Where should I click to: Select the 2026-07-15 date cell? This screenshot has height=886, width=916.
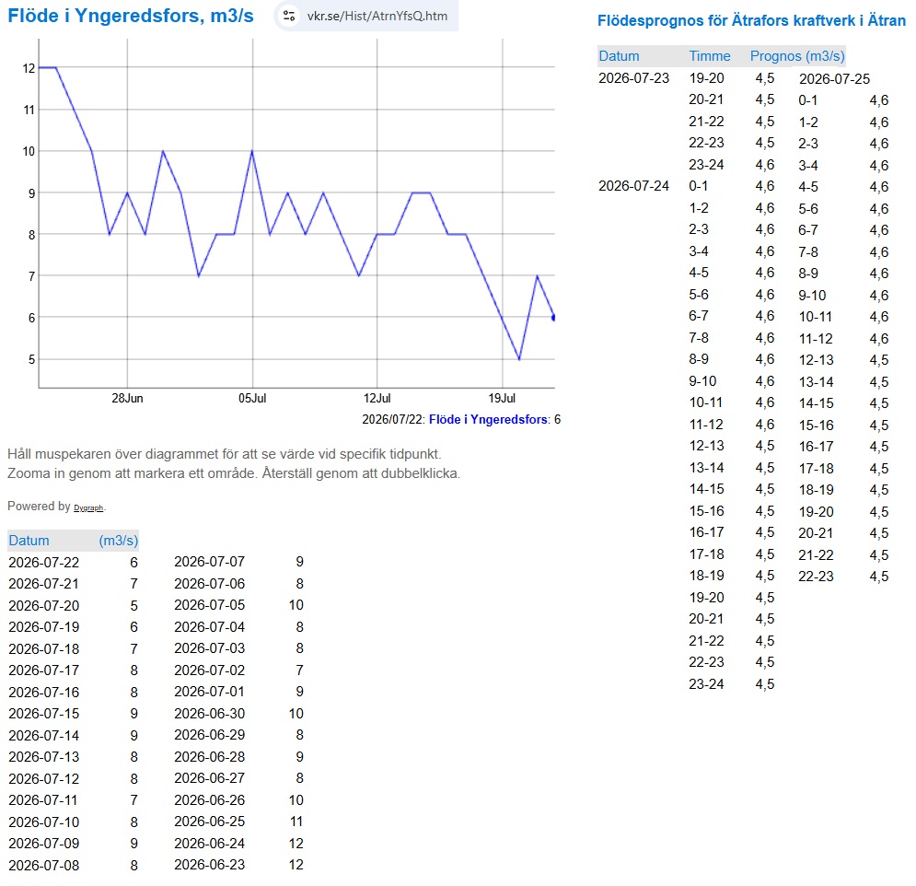coord(44,714)
